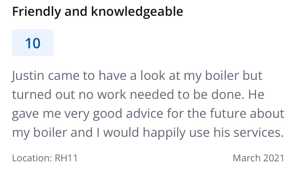Click the phrase 'very good advice' in the review
This screenshot has height=170, width=297.
pyautogui.click(x=114, y=114)
